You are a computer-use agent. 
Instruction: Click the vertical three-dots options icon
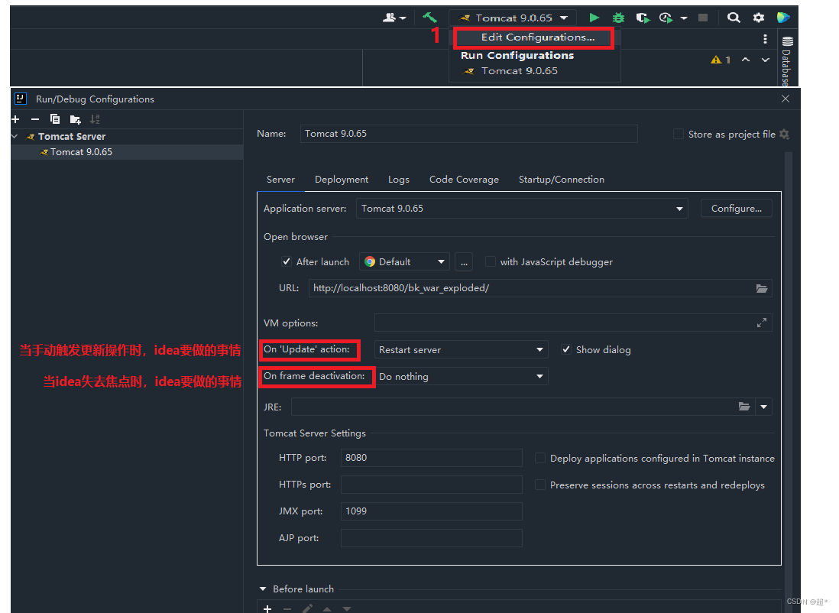(x=765, y=39)
